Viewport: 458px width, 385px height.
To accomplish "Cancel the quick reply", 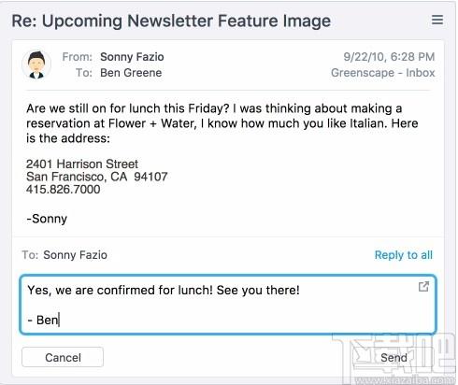I will 63,357.
